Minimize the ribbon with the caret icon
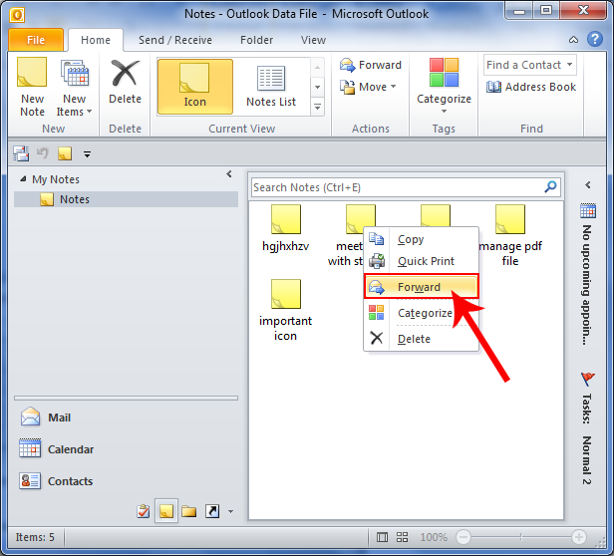The height and width of the screenshot is (556, 614). 573,40
